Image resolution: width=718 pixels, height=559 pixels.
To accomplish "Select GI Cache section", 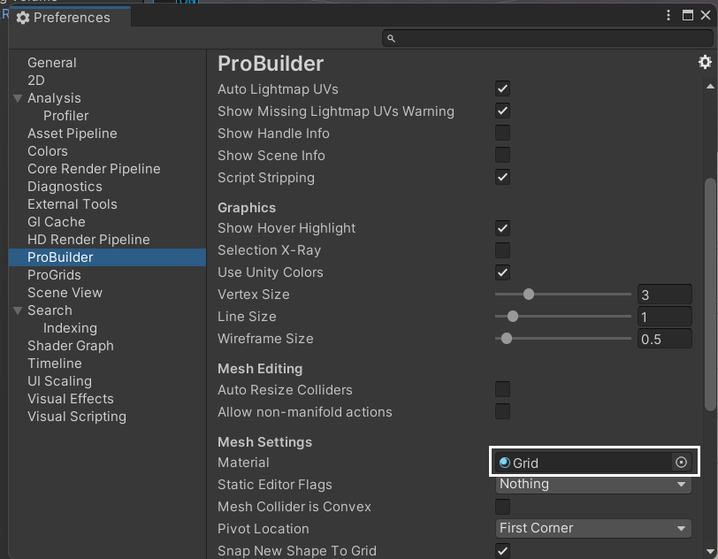I will pyautogui.click(x=57, y=222).
